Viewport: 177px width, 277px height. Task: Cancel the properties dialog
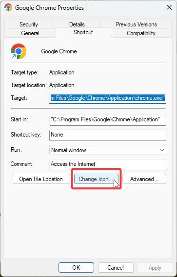pyautogui.click(x=116, y=268)
